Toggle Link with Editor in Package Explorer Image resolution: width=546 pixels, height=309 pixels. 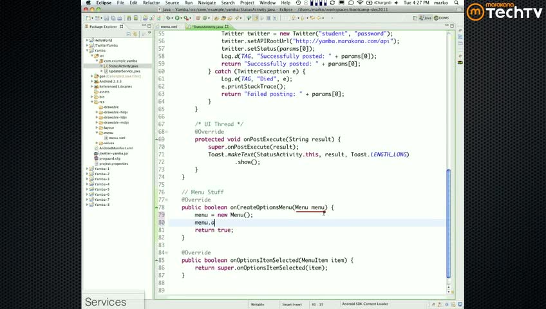(135, 33)
